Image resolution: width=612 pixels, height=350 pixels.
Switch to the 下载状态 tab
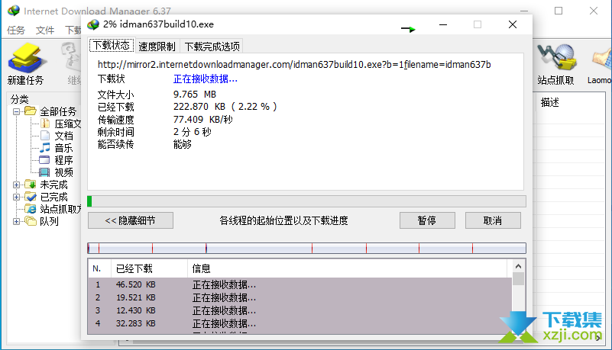[x=112, y=46]
